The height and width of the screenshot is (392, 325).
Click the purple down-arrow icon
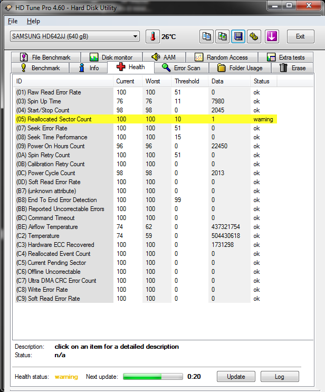pos(272,36)
